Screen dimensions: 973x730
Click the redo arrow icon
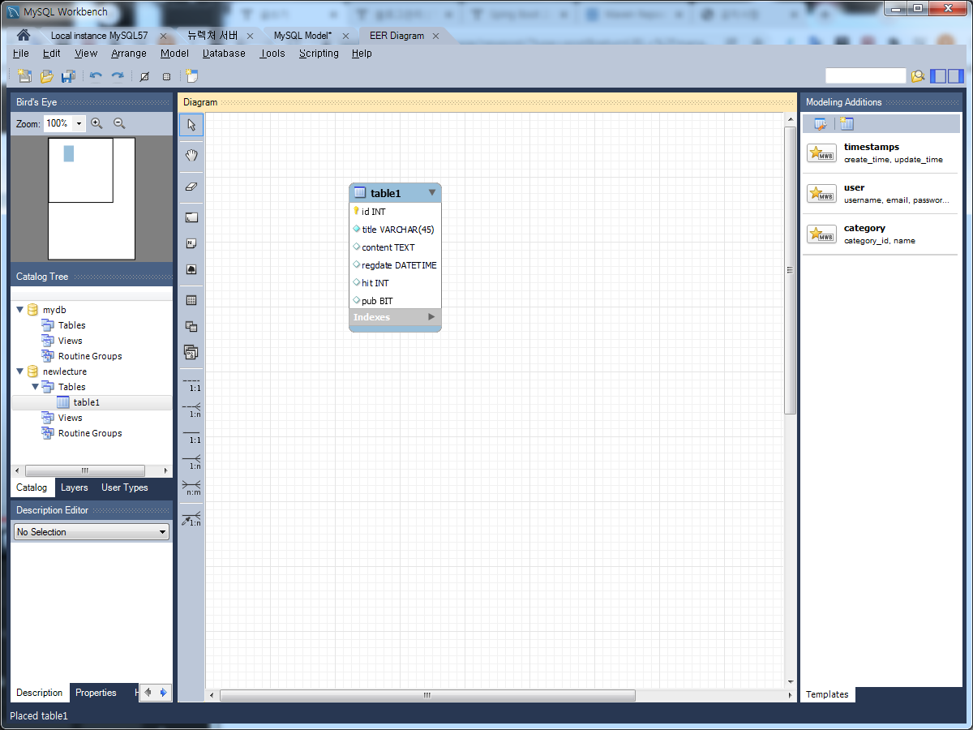[118, 76]
